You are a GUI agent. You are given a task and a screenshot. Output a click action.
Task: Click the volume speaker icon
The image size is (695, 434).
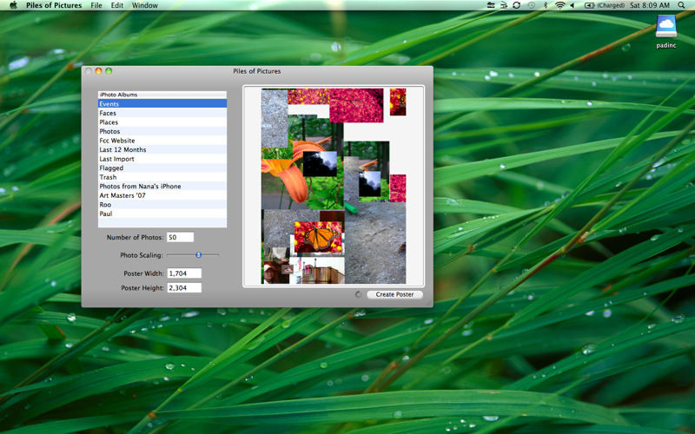point(573,5)
